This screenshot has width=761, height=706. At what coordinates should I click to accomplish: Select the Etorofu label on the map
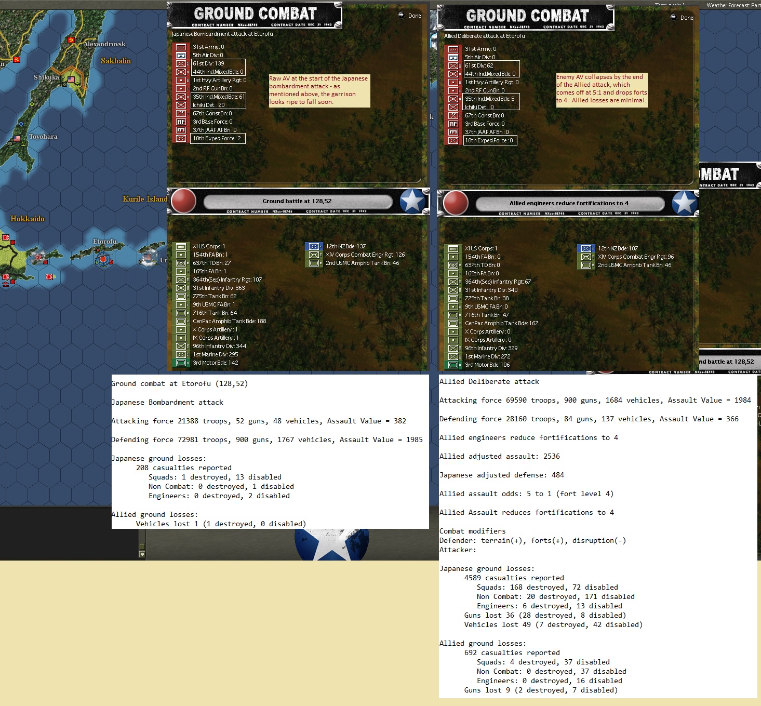click(x=105, y=242)
